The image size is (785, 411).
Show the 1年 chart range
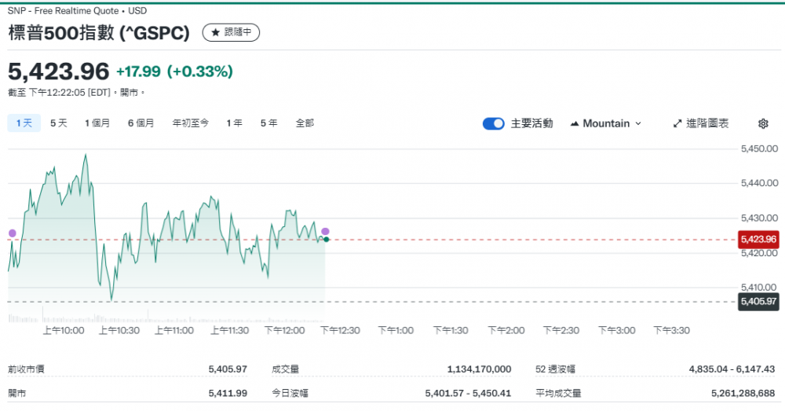pyautogui.click(x=234, y=123)
